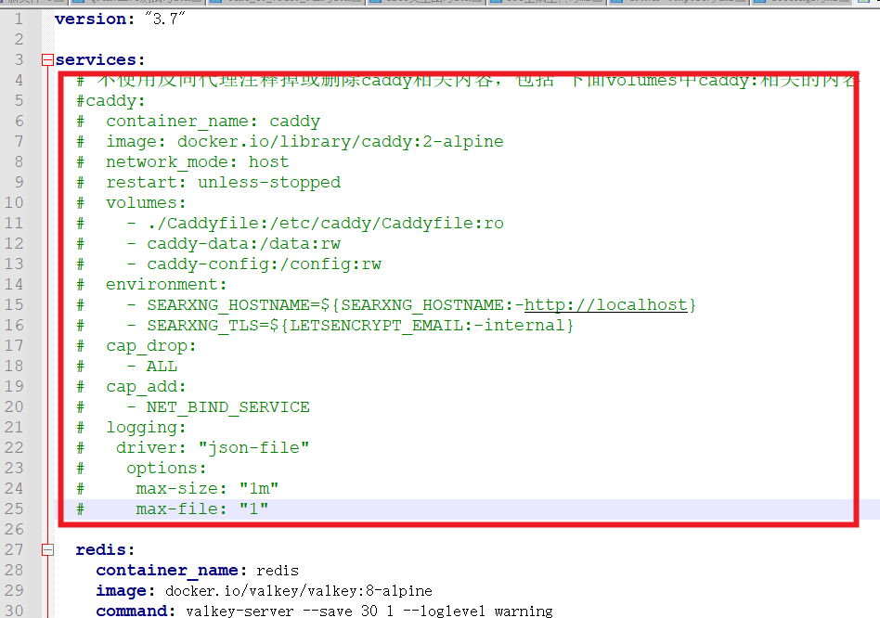Click the valkey image path text
This screenshot has width=880, height=618.
pyautogui.click(x=299, y=591)
